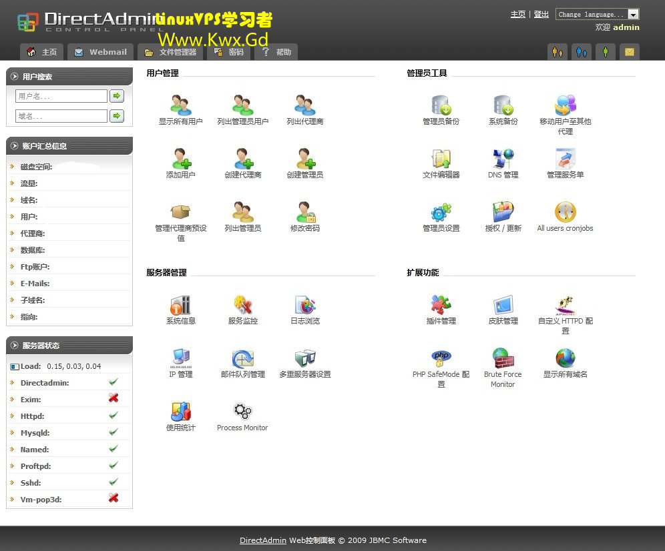
Task: Open 使用统计 usage statistics icon
Action: 181,411
